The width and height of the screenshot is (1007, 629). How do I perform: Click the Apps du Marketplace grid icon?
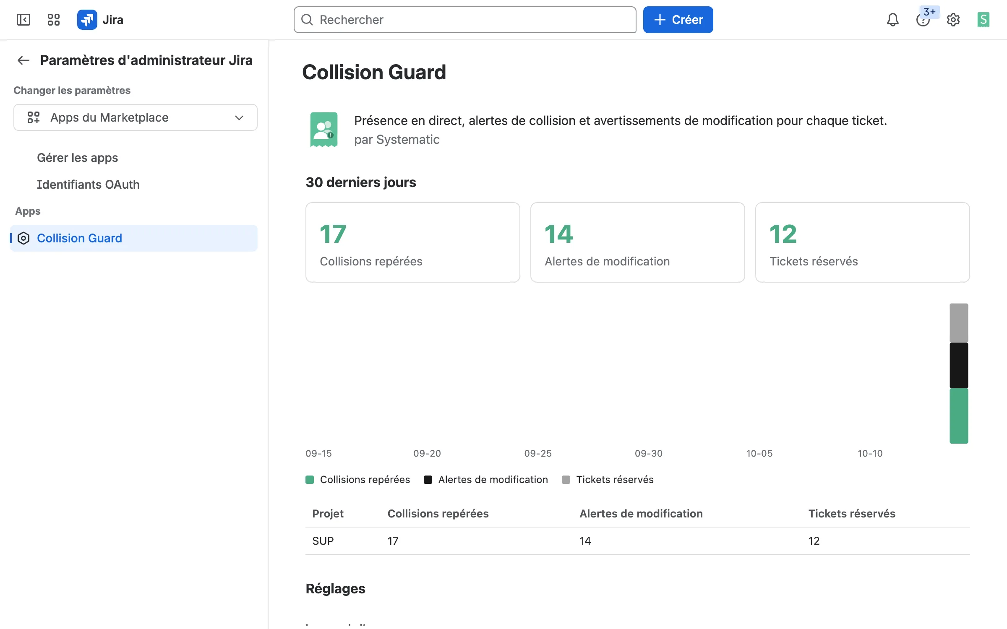point(34,117)
